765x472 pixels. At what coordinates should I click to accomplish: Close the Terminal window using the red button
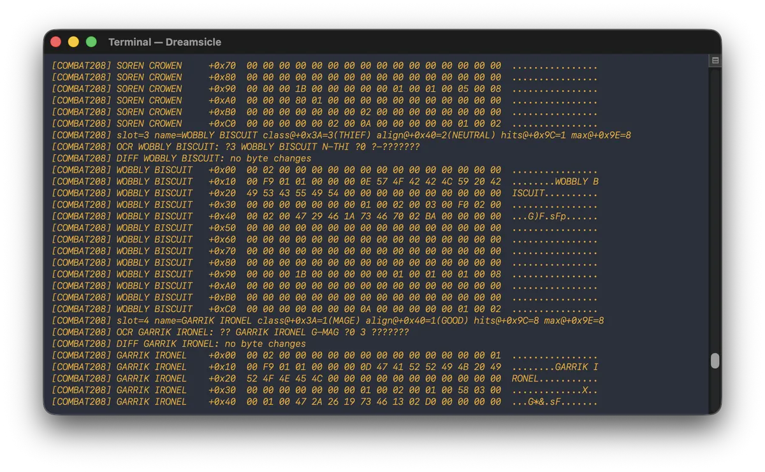pyautogui.click(x=56, y=42)
